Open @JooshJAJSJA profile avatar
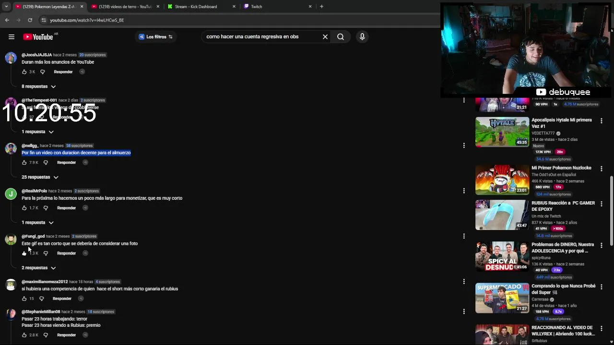This screenshot has height=345, width=614. pyautogui.click(x=11, y=58)
